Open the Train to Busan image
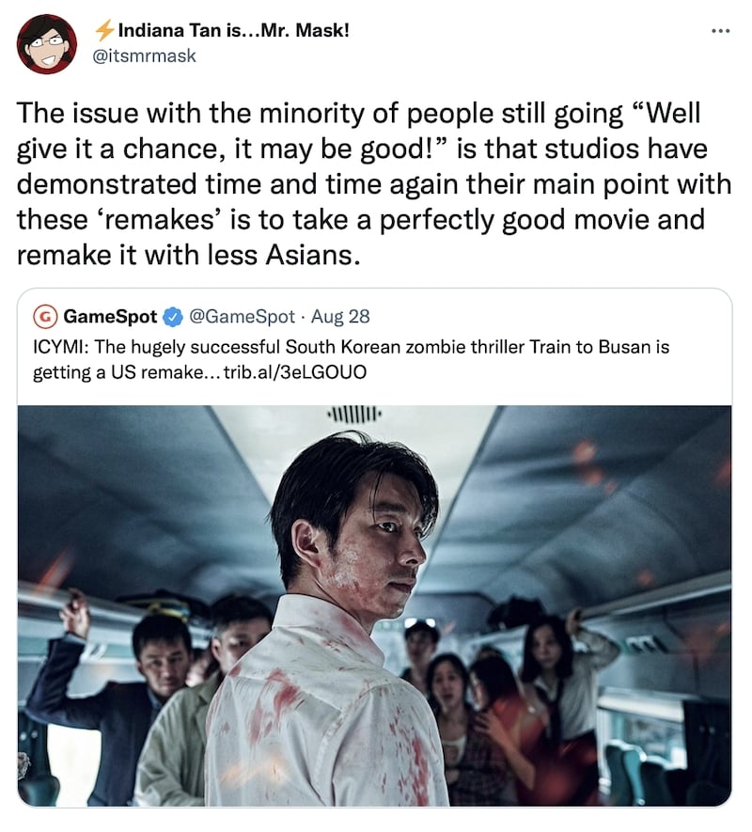This screenshot has width=752, height=832. coord(375,606)
